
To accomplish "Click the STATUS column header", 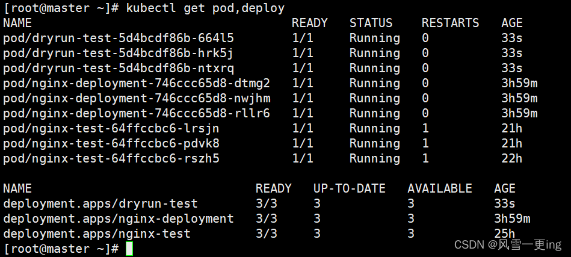I will [x=371, y=23].
